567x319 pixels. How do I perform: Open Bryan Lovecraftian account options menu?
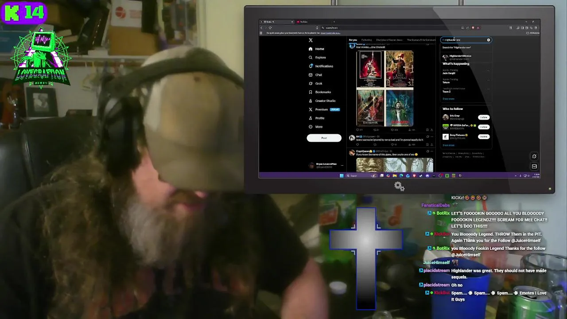(342, 165)
